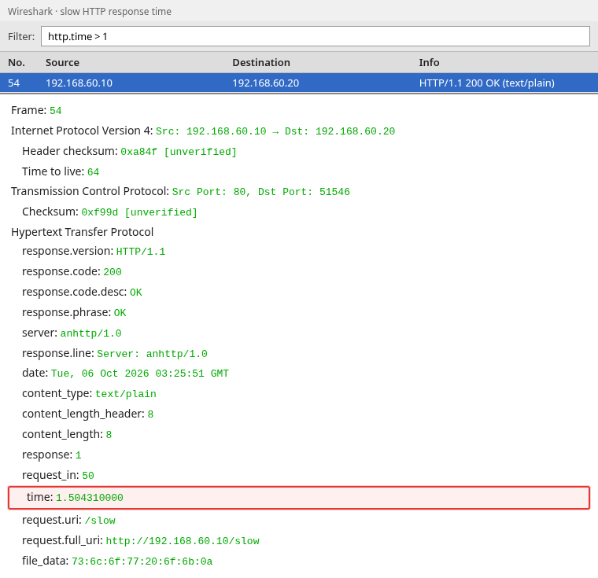Select the Transmission Control Protocol line

pyautogui.click(x=180, y=191)
